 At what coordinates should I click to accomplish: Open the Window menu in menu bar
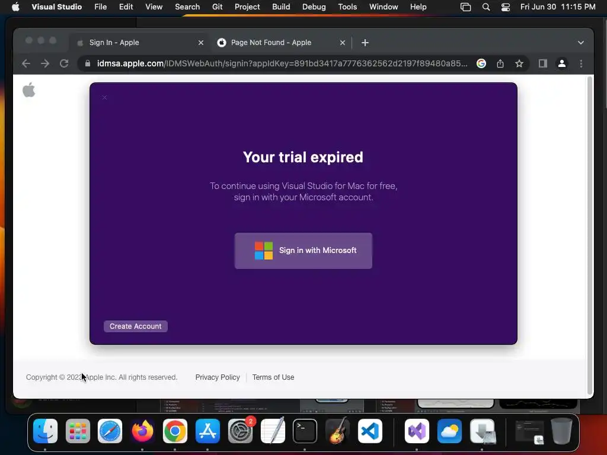click(384, 7)
